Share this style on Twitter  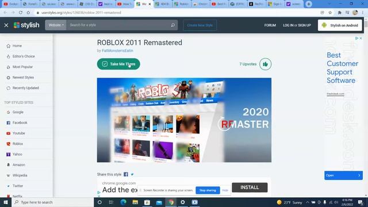pos(132,174)
